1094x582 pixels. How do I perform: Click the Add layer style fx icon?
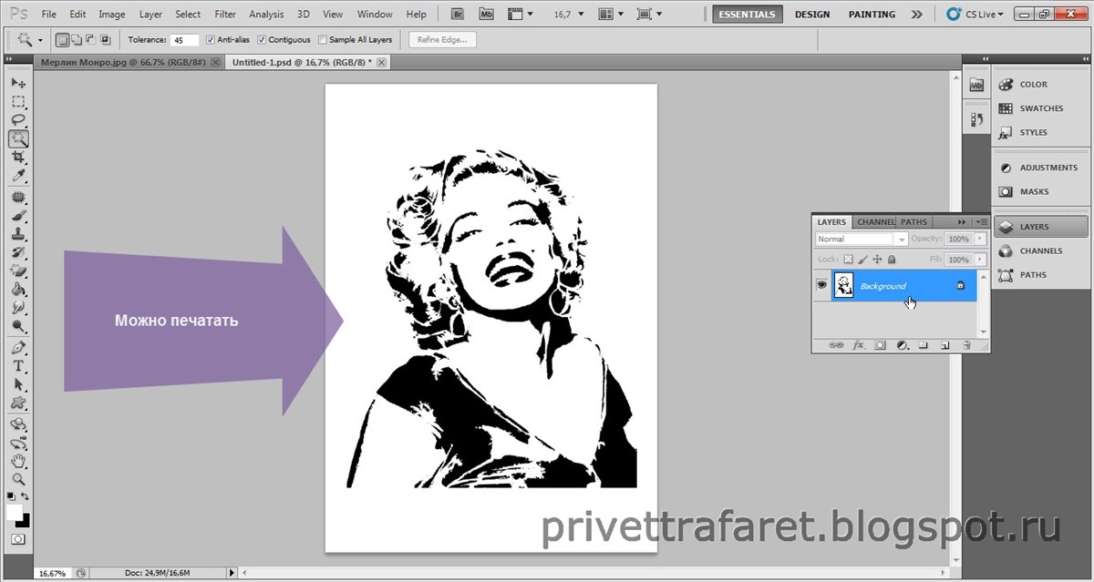(x=858, y=345)
